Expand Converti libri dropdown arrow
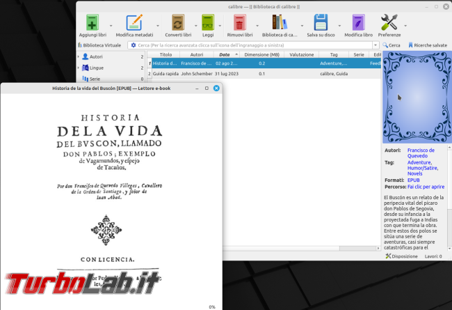Screen dimensions: 452x310 (x=195, y=26)
